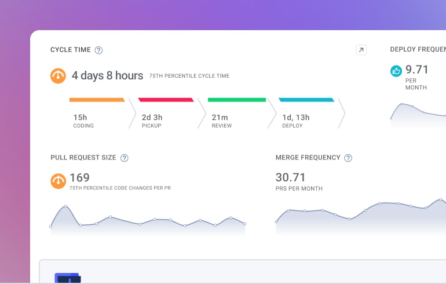
Task: Click the Merge Frequency title
Action: [x=308, y=158]
